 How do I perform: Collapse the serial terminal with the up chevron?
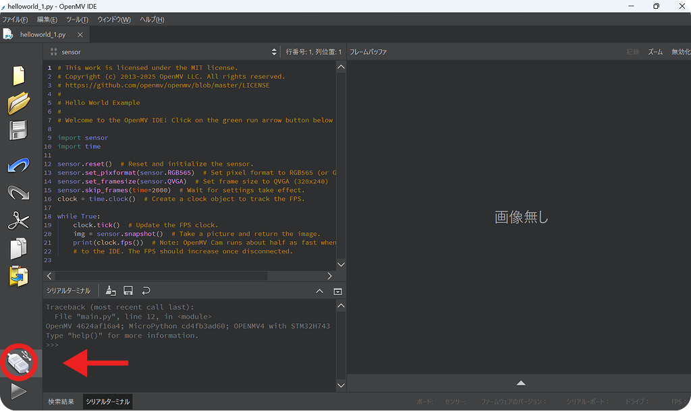point(319,291)
